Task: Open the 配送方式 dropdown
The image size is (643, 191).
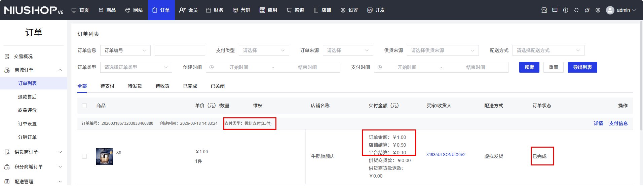Action: [x=549, y=50]
